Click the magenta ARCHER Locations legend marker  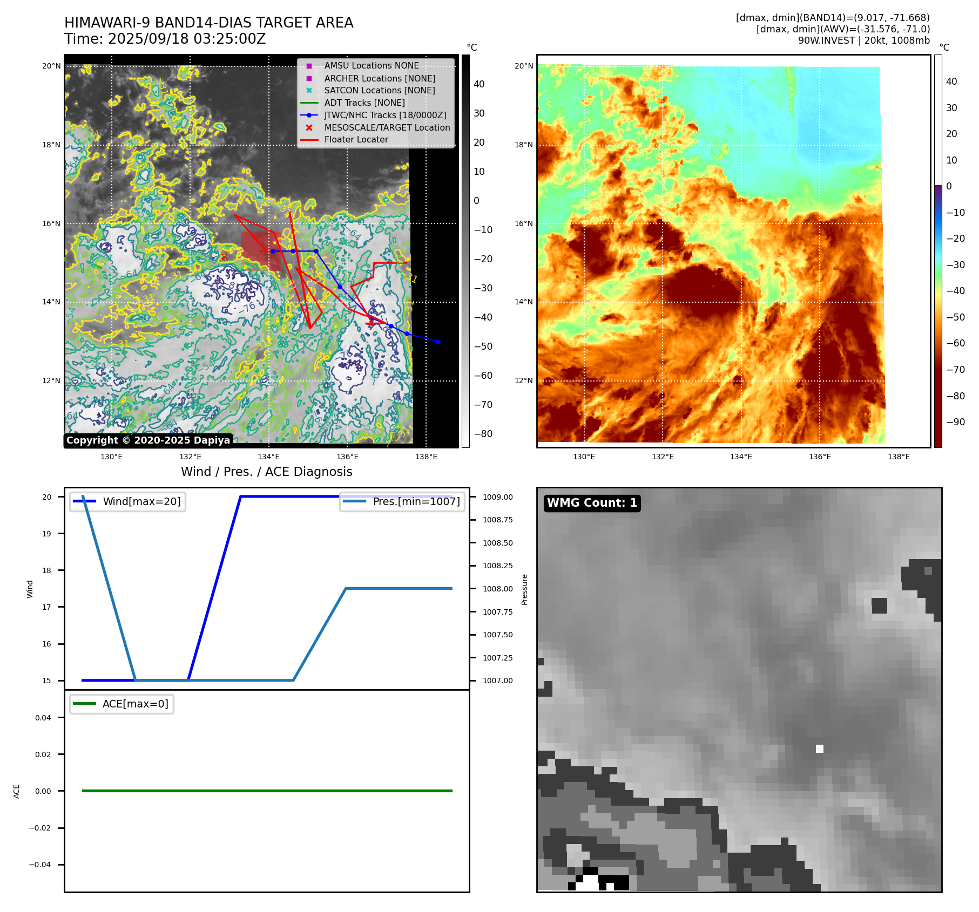(309, 78)
